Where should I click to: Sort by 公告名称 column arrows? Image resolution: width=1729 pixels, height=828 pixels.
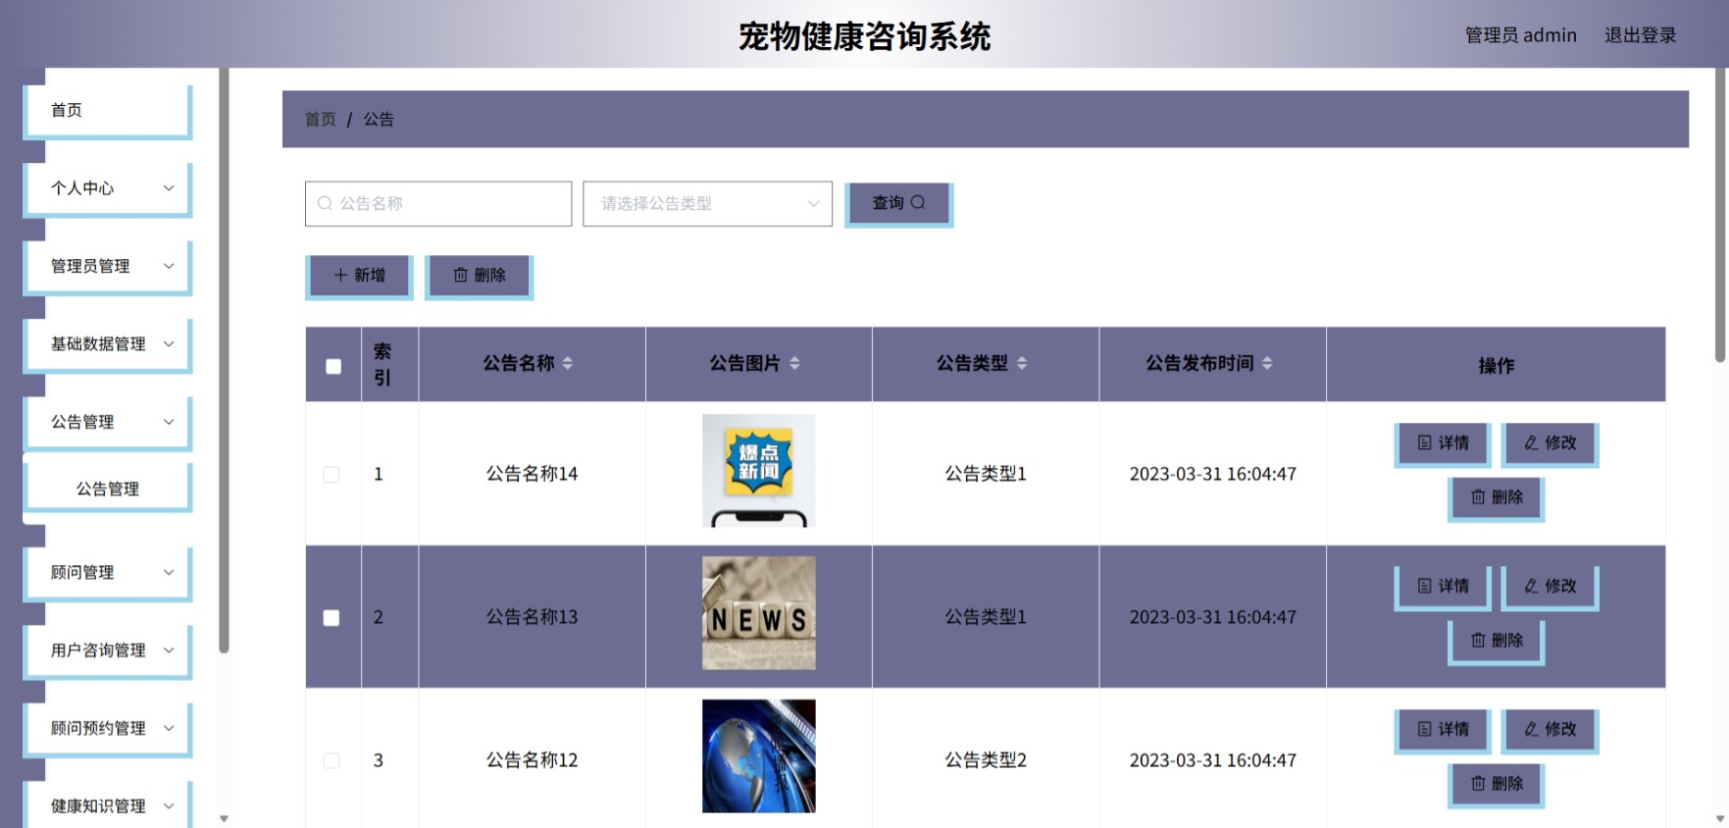click(568, 363)
